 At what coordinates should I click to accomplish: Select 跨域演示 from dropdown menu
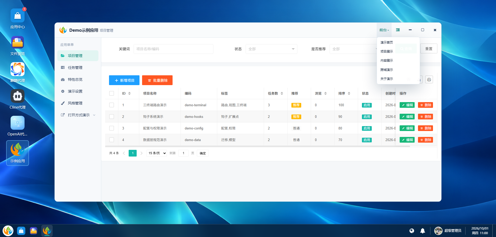point(398,70)
